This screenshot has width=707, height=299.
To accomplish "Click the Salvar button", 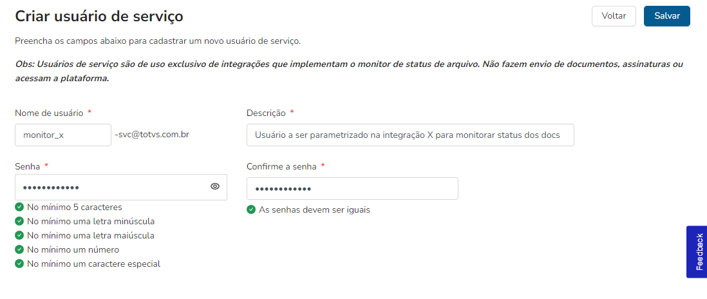I will tap(666, 16).
